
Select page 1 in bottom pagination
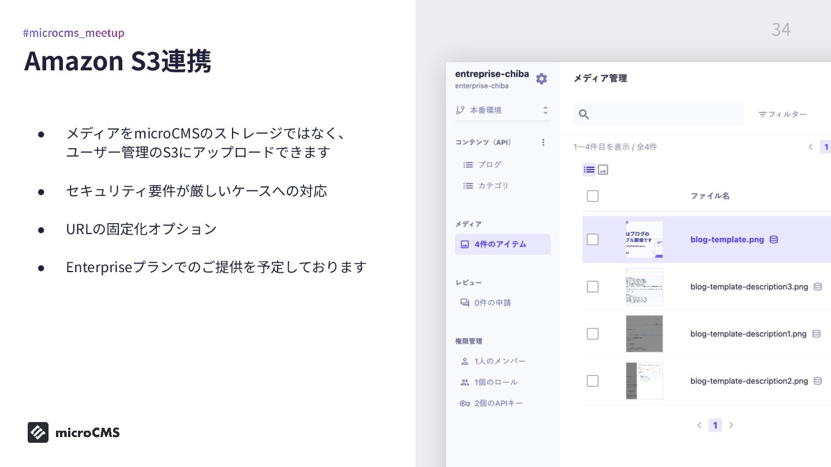715,425
